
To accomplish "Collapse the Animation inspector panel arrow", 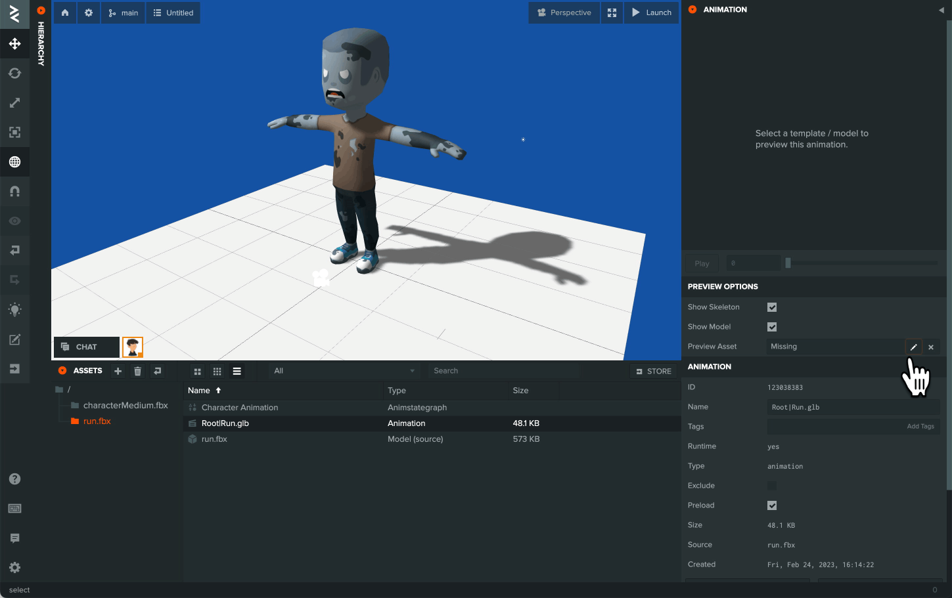I will pyautogui.click(x=941, y=11).
